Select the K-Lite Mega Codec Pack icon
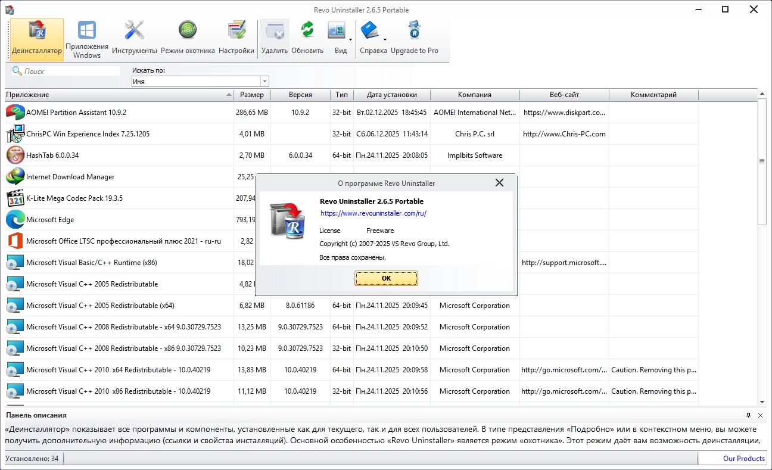Image resolution: width=772 pixels, height=470 pixels. click(15, 198)
